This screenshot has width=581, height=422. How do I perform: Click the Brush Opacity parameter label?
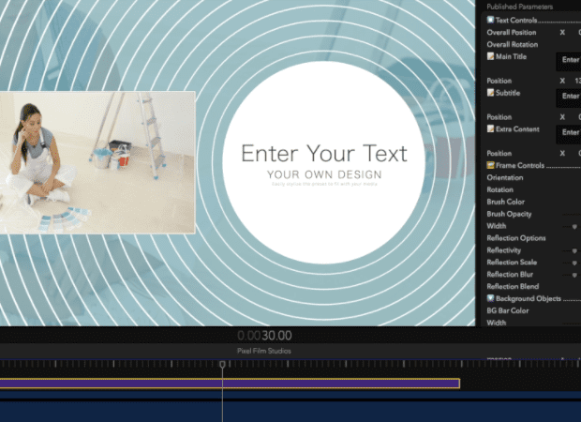click(509, 214)
